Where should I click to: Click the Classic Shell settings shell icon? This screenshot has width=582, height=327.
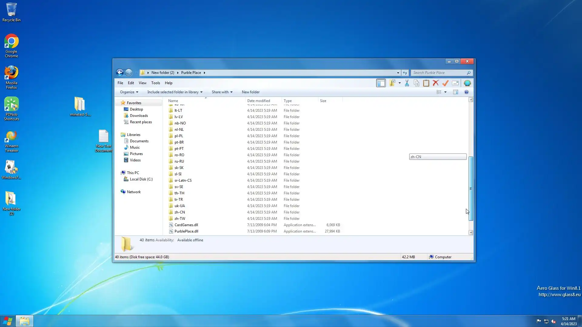[x=467, y=83]
